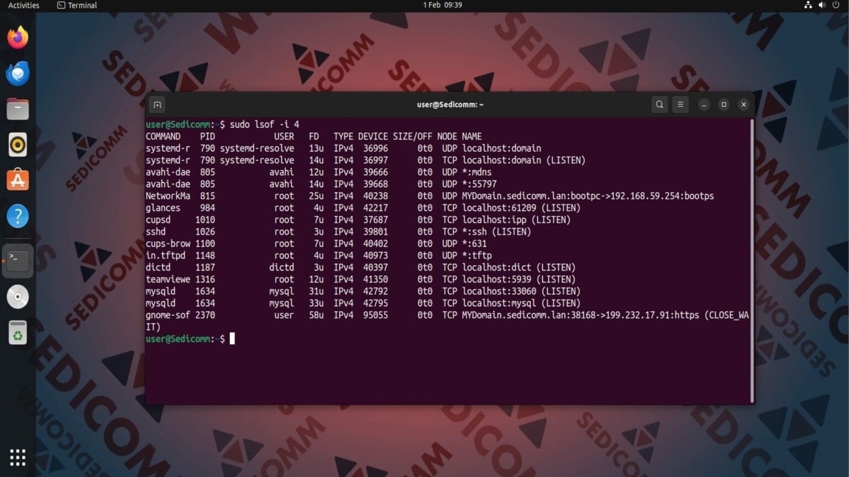Click the '*:ssh (LISTEN)' entry
Image resolution: width=849 pixels, height=477 pixels.
[x=496, y=232]
